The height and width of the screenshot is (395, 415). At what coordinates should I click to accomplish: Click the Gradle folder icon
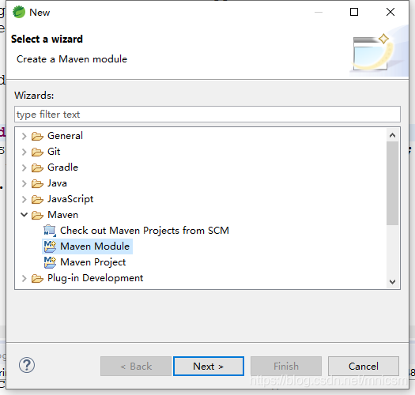(37, 167)
